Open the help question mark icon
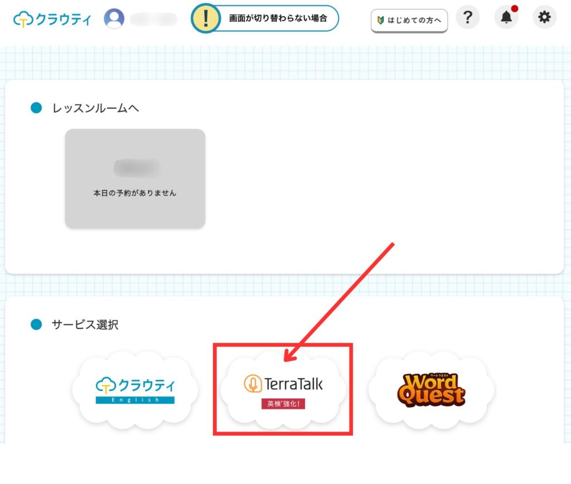This screenshot has height=484, width=571. pyautogui.click(x=468, y=17)
